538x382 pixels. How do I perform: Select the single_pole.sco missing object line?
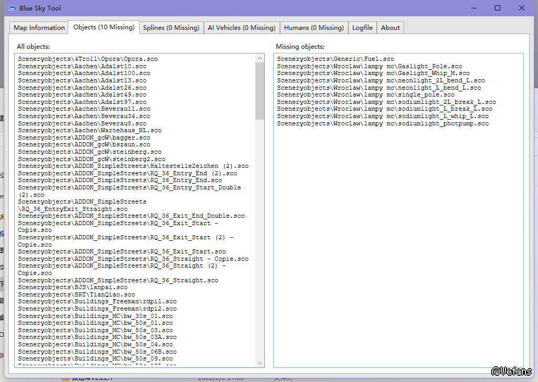click(x=366, y=95)
